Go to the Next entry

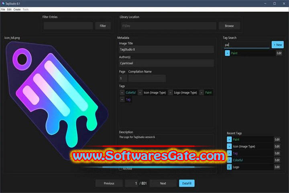pyautogui.click(x=163, y=183)
